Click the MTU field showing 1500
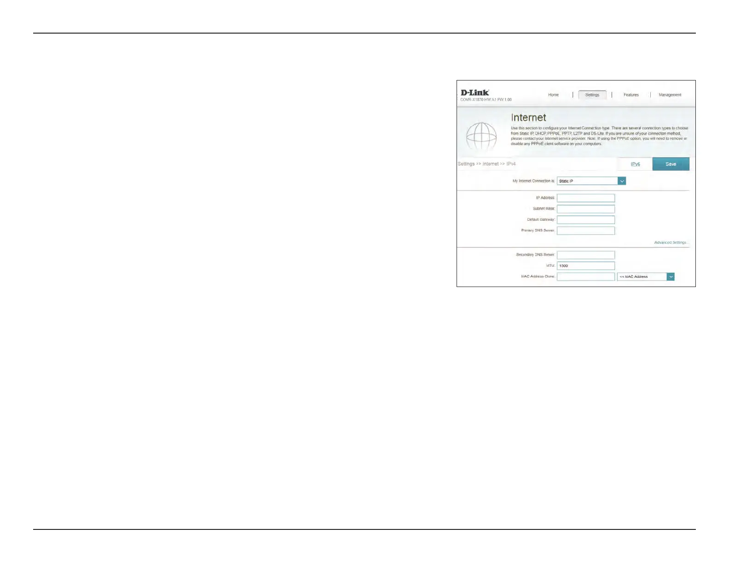This screenshot has height=563, width=729. pyautogui.click(x=585, y=266)
